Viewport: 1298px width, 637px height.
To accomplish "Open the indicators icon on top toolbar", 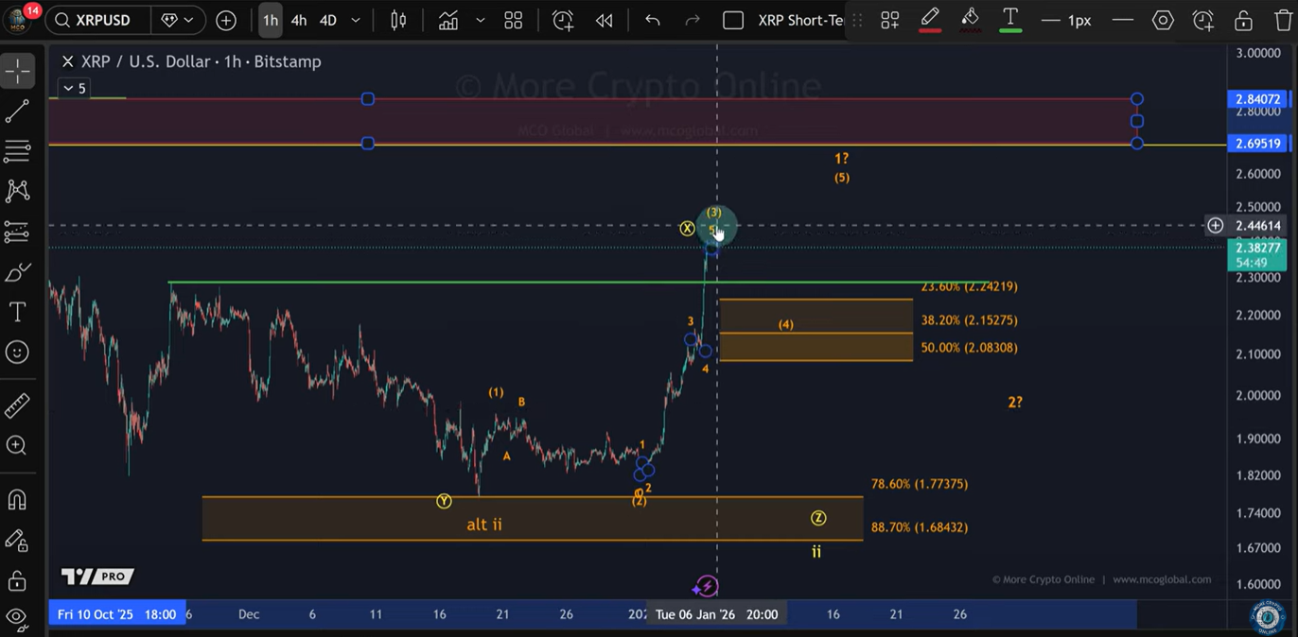I will pos(447,19).
